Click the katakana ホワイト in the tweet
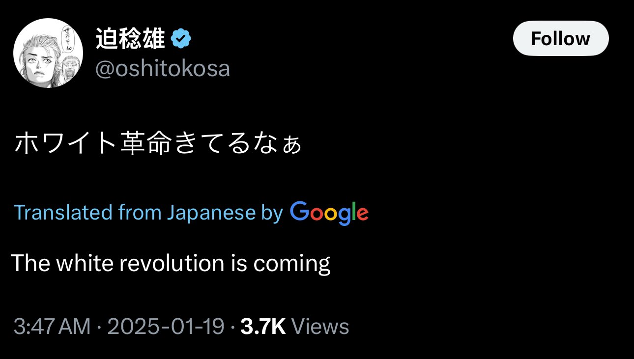Viewport: 634px width, 359px height. (x=66, y=144)
